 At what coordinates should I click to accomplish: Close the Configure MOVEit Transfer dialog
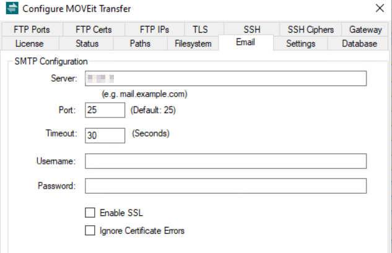(380, 8)
